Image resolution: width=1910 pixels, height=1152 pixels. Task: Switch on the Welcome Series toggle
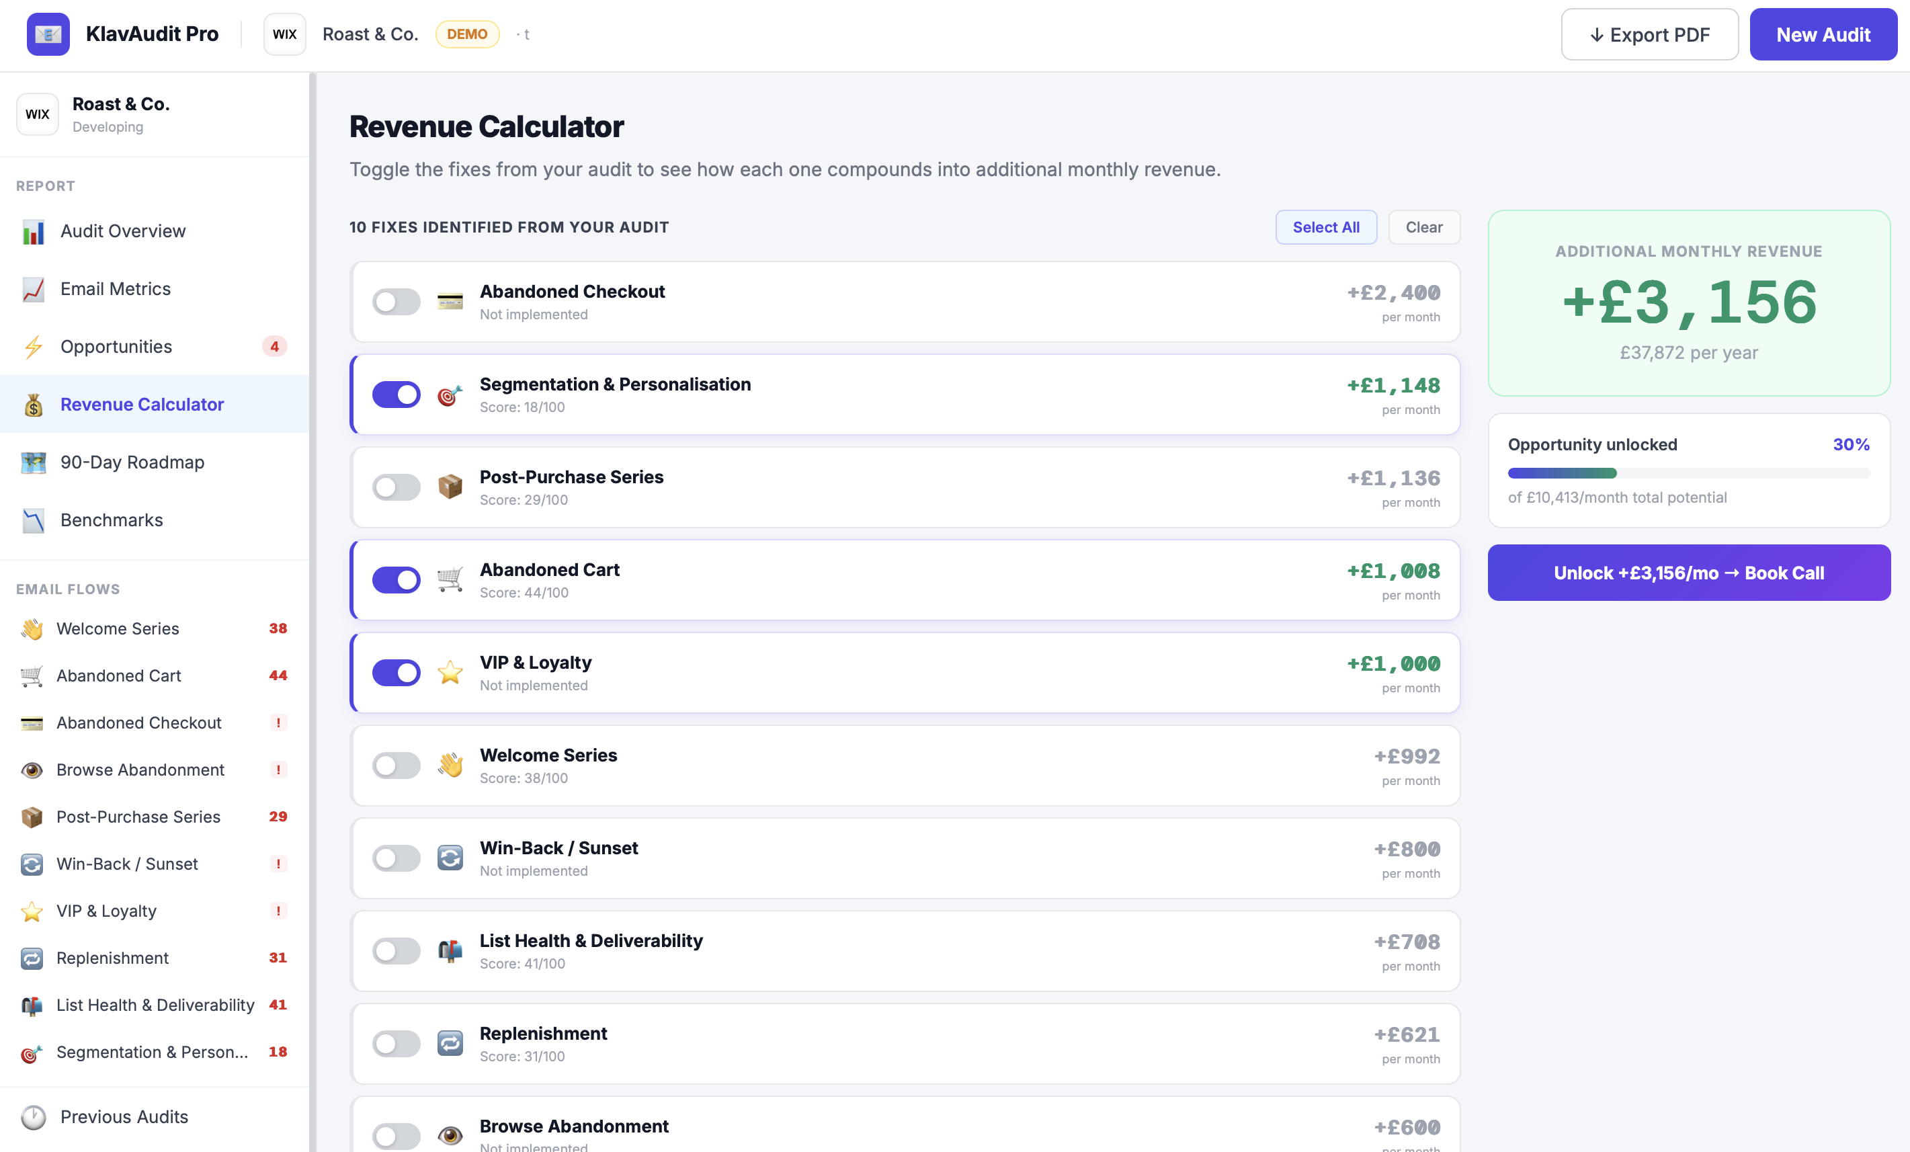(x=396, y=766)
